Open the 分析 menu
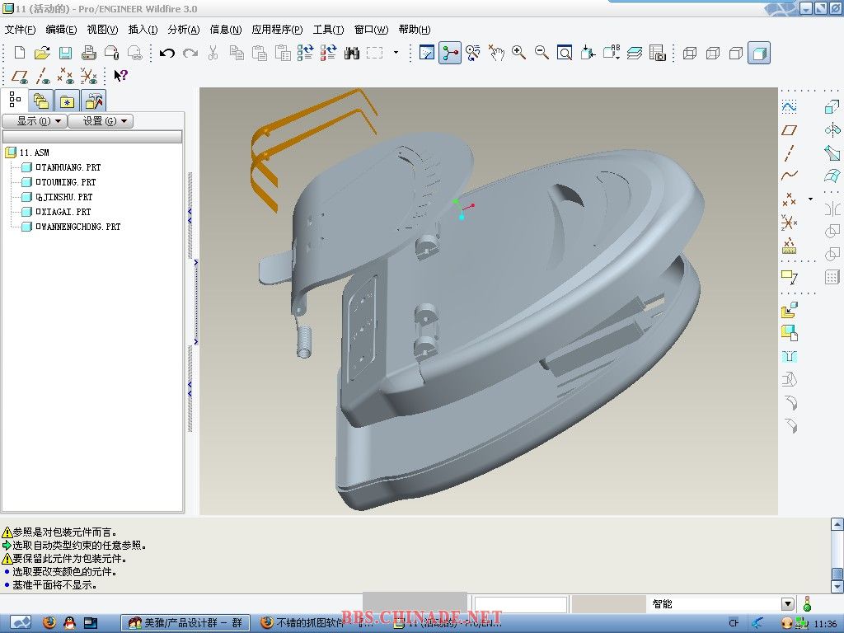Screen dimensions: 844x633 click(184, 30)
